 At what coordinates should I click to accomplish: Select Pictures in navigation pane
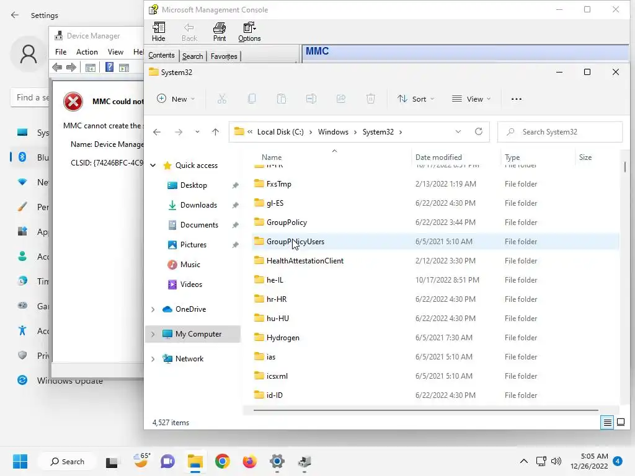tap(193, 244)
